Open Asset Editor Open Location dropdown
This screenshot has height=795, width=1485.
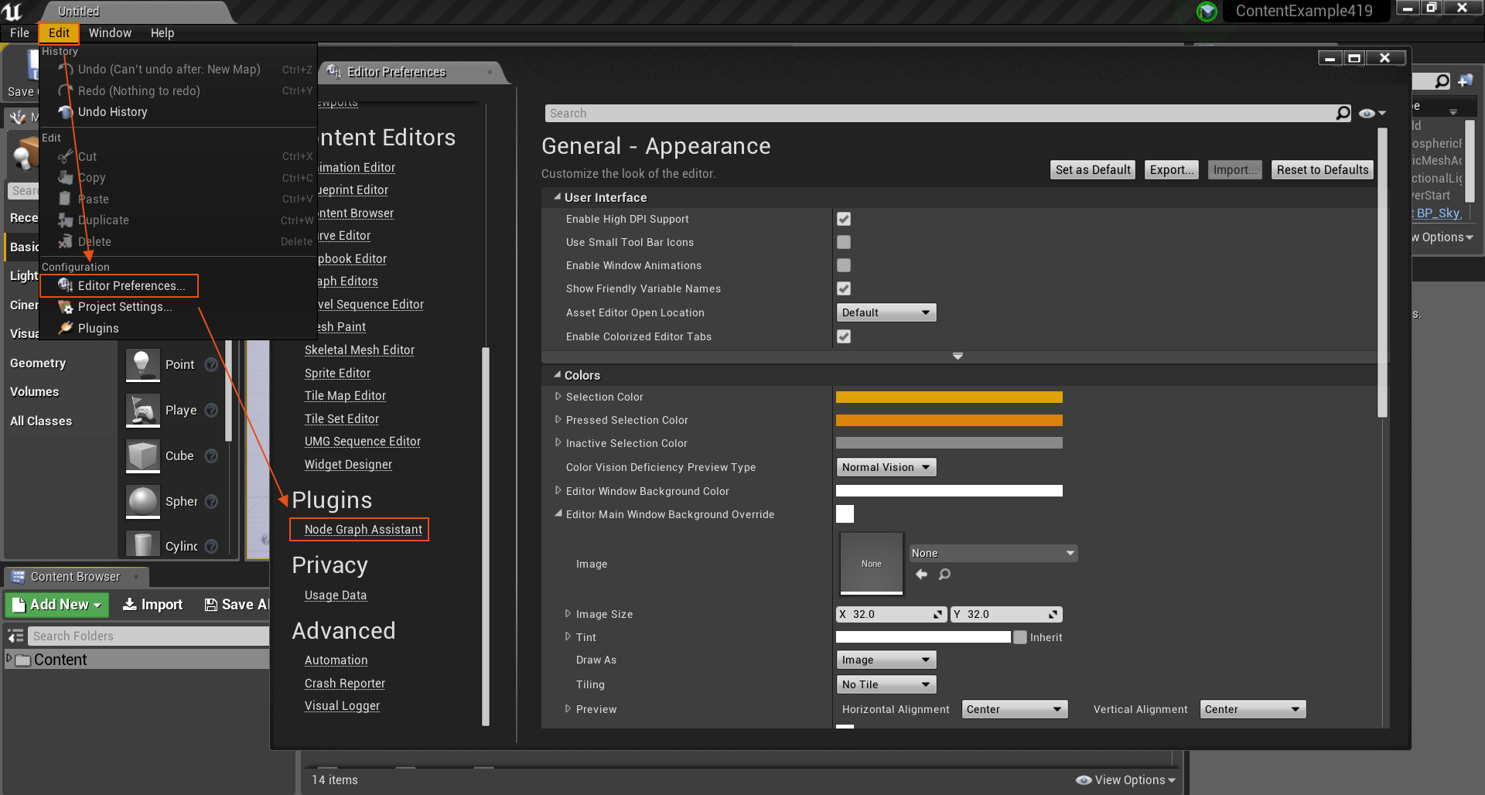pos(886,312)
